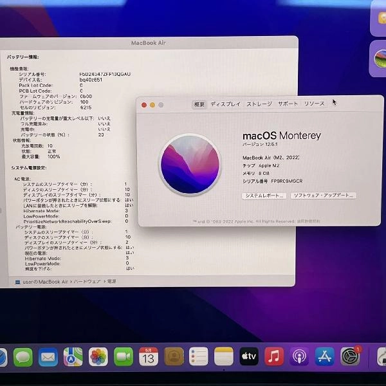Select the 概要 tab

click(x=199, y=104)
